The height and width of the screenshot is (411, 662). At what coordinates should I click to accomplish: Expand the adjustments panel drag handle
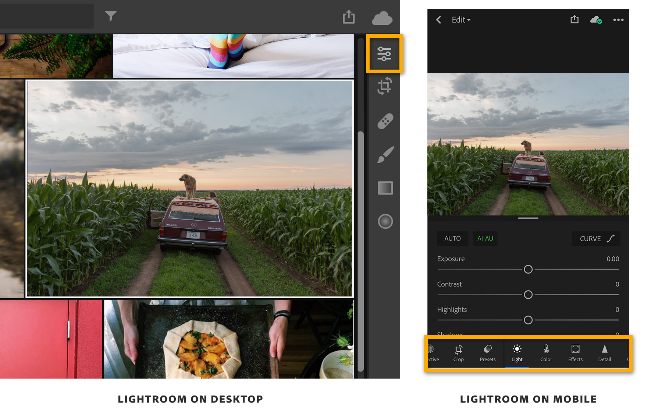pos(528,218)
